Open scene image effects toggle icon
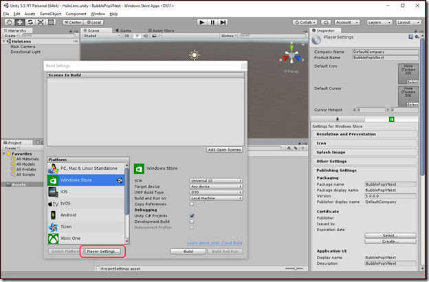 point(154,36)
